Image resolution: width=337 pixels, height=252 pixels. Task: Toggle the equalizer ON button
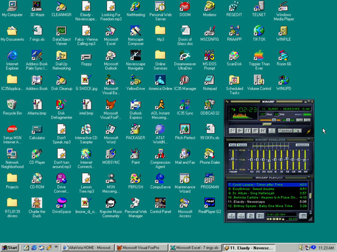coord(232,145)
